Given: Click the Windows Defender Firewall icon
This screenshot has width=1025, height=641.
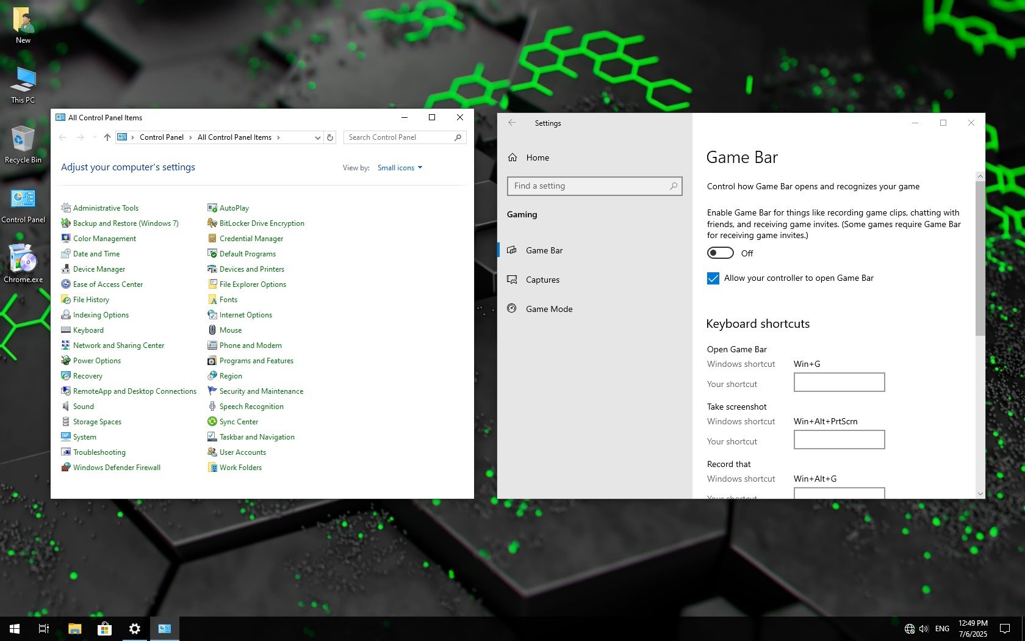Looking at the screenshot, I should point(66,468).
